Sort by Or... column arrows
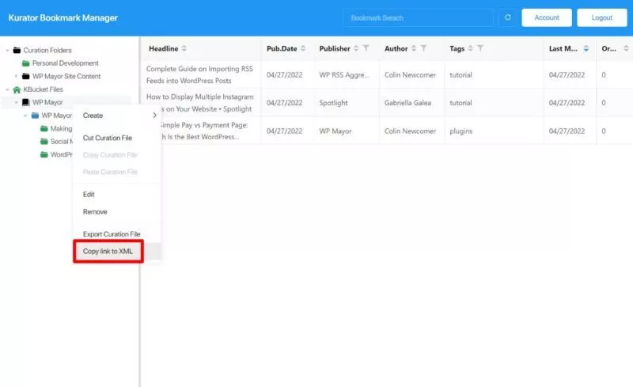The height and width of the screenshot is (387, 633). pyautogui.click(x=626, y=48)
